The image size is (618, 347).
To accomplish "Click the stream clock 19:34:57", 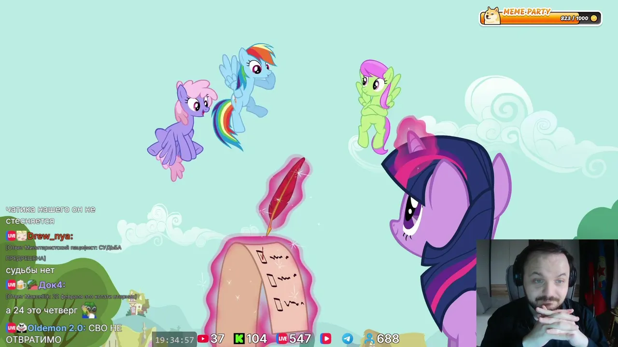I will [174, 340].
